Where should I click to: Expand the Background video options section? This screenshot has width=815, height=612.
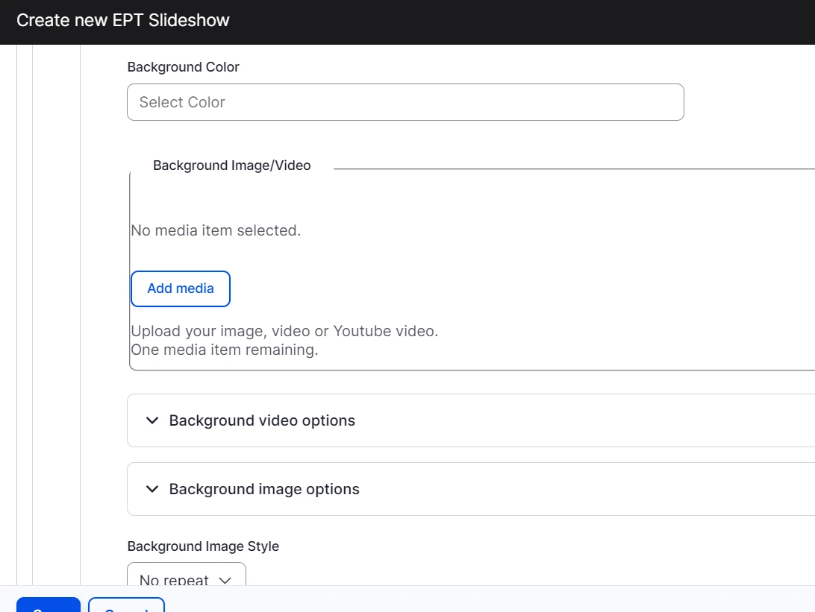[x=261, y=420]
